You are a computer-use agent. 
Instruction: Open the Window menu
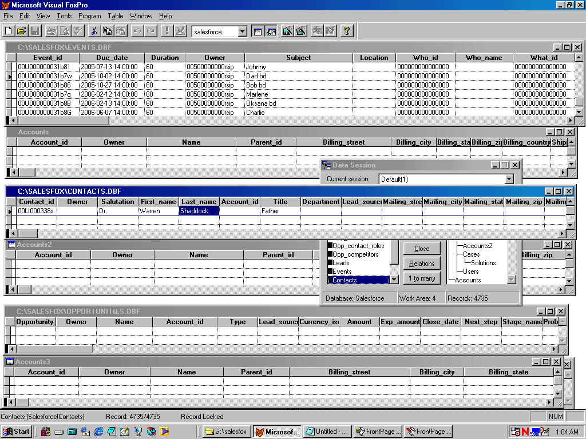coord(141,16)
